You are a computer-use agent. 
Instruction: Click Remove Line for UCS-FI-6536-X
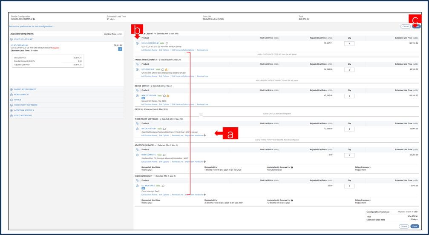click(202, 76)
